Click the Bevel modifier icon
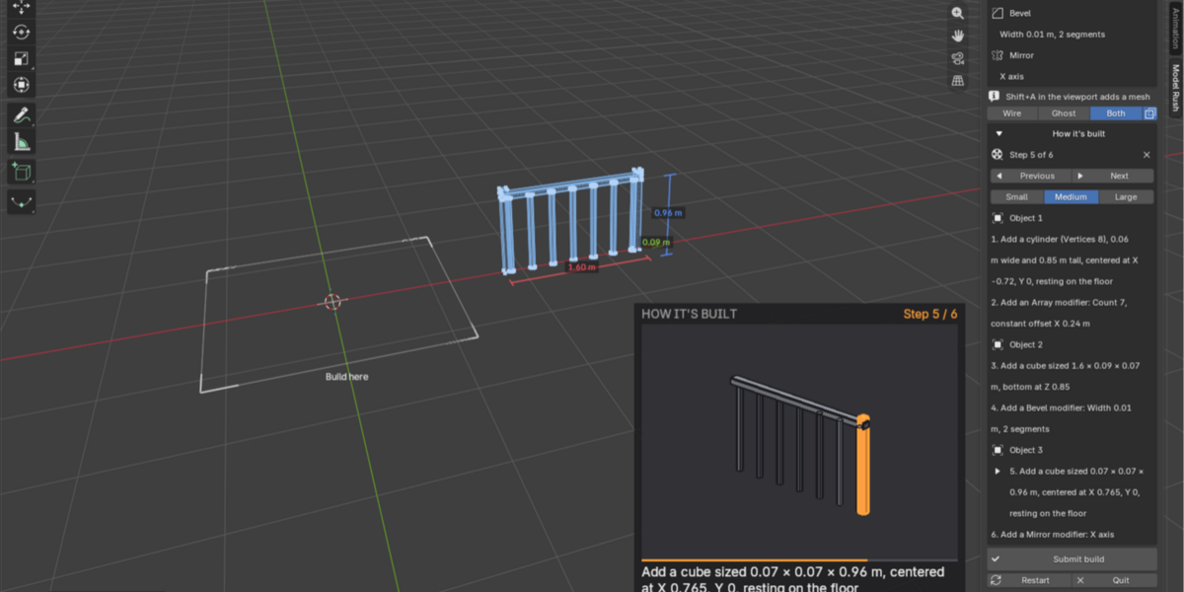 click(998, 14)
